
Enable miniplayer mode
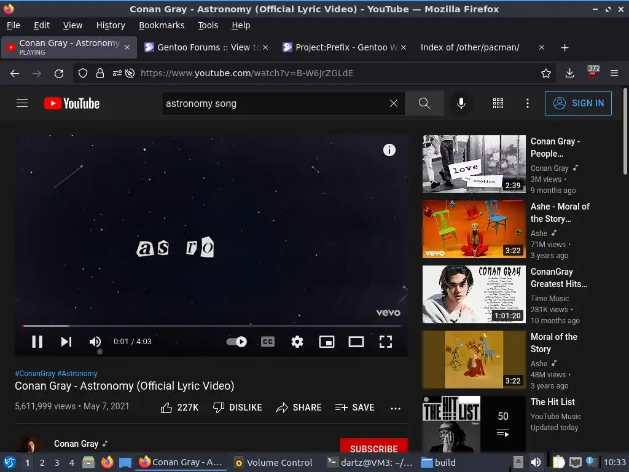327,342
